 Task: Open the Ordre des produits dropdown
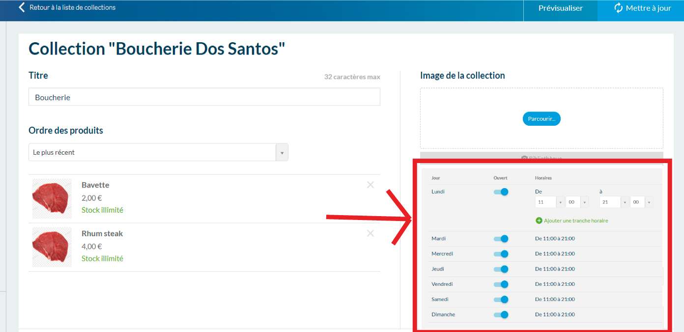point(158,152)
